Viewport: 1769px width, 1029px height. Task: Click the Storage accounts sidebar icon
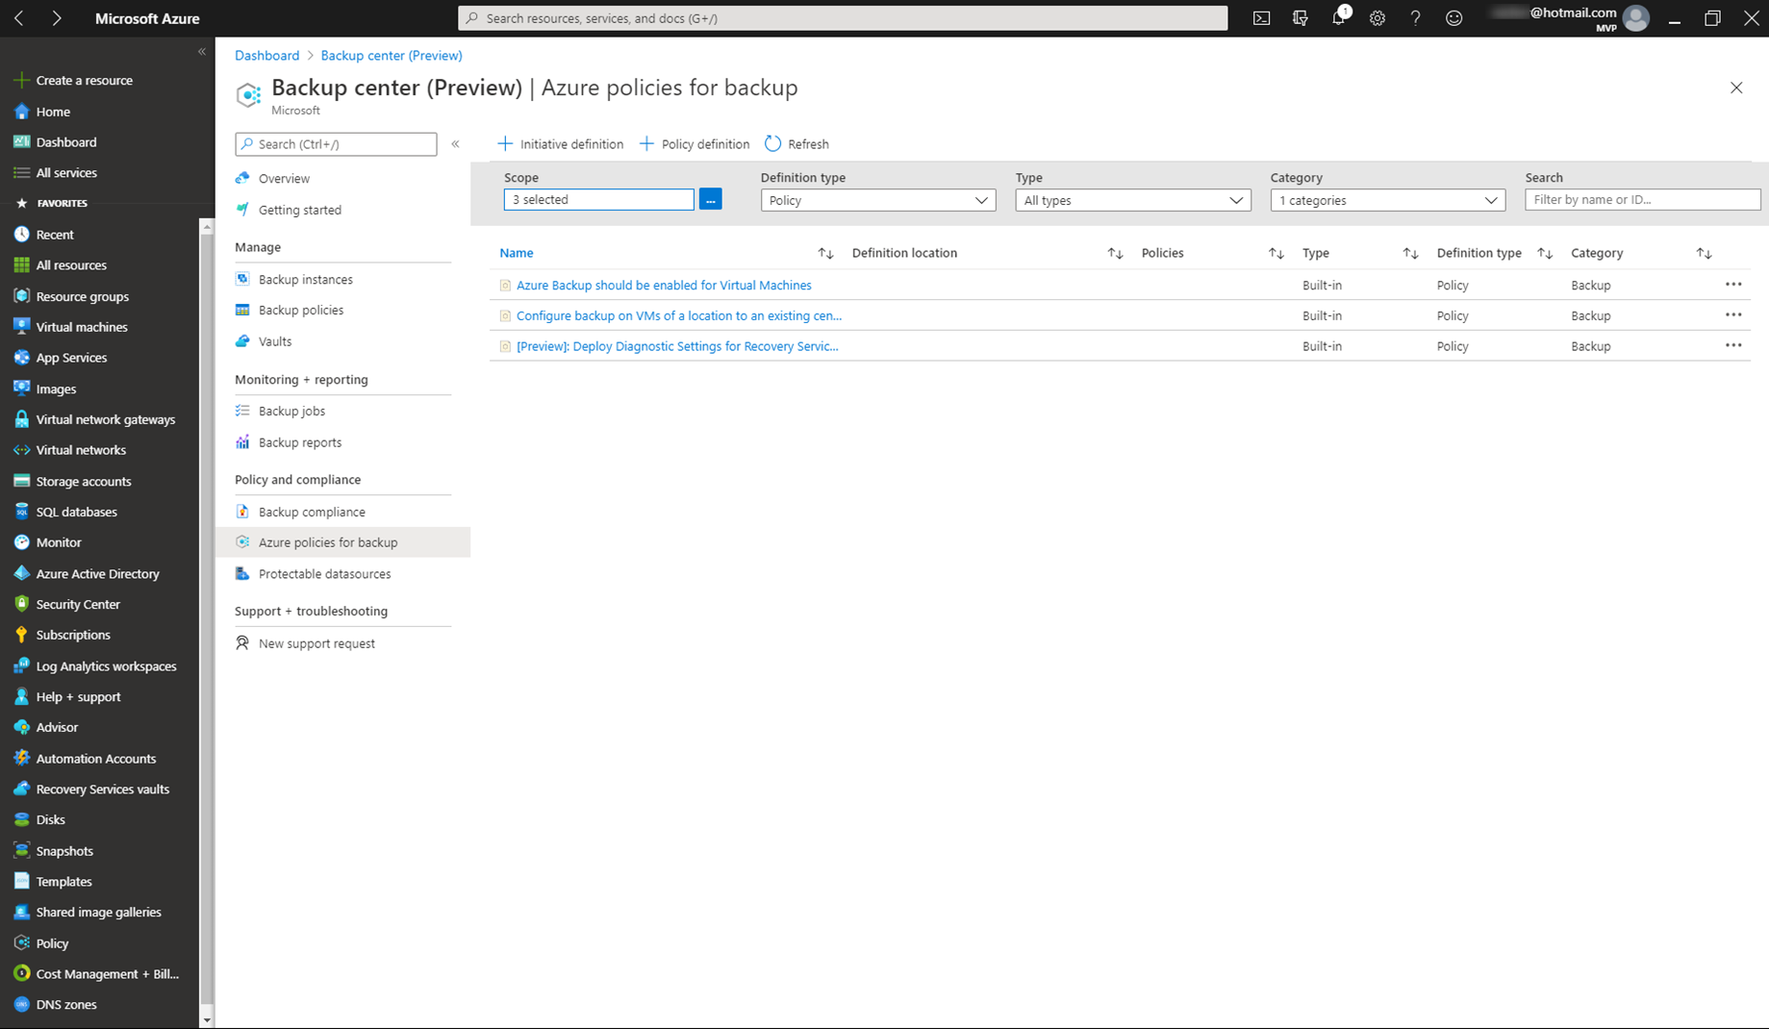pyautogui.click(x=21, y=481)
